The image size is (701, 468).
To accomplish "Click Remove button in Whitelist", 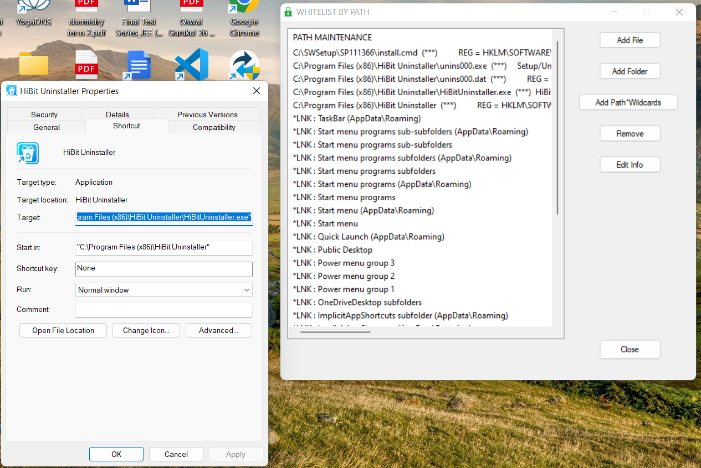I will [630, 133].
